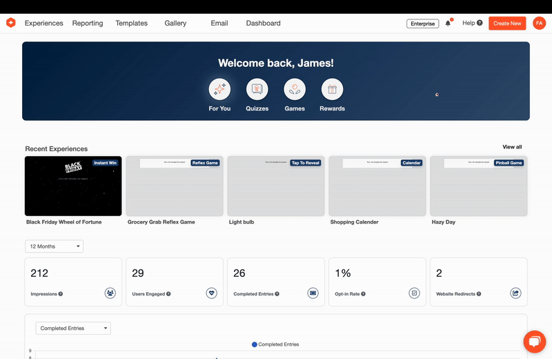Select the For You category icon
The image size is (552, 359).
pos(219,89)
